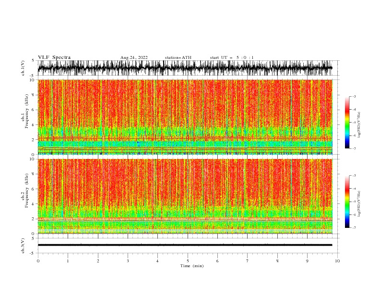Click the ch.2 frequency tick label "6"

pyautogui.click(x=34, y=189)
